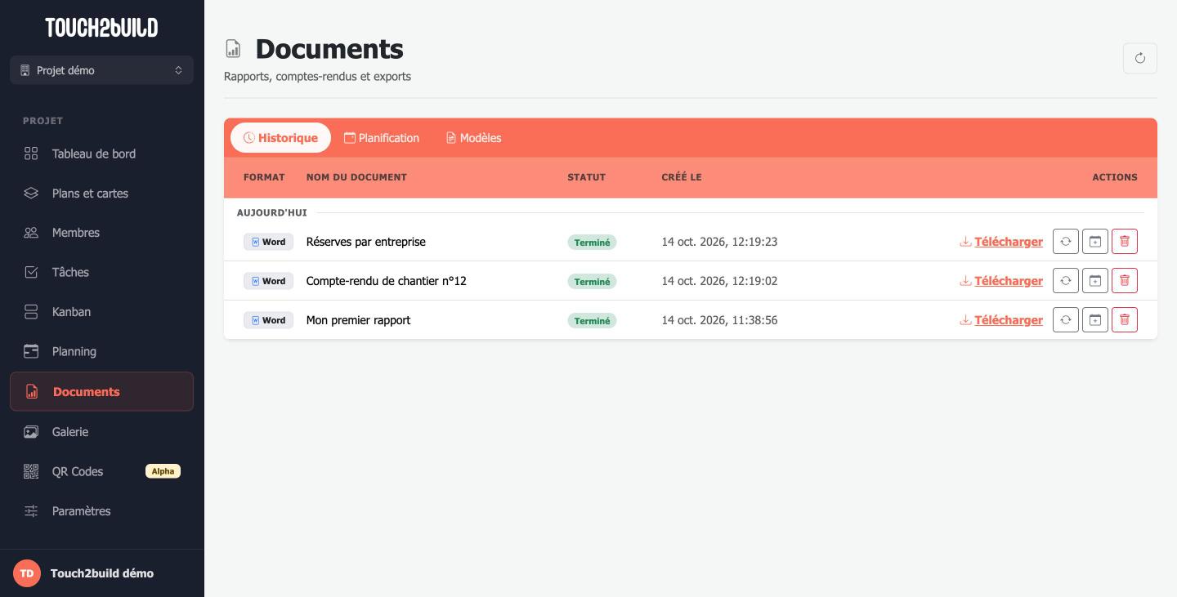Image resolution: width=1177 pixels, height=597 pixels.
Task: Click the NOM DU DOCUMENT column header
Action: (356, 177)
